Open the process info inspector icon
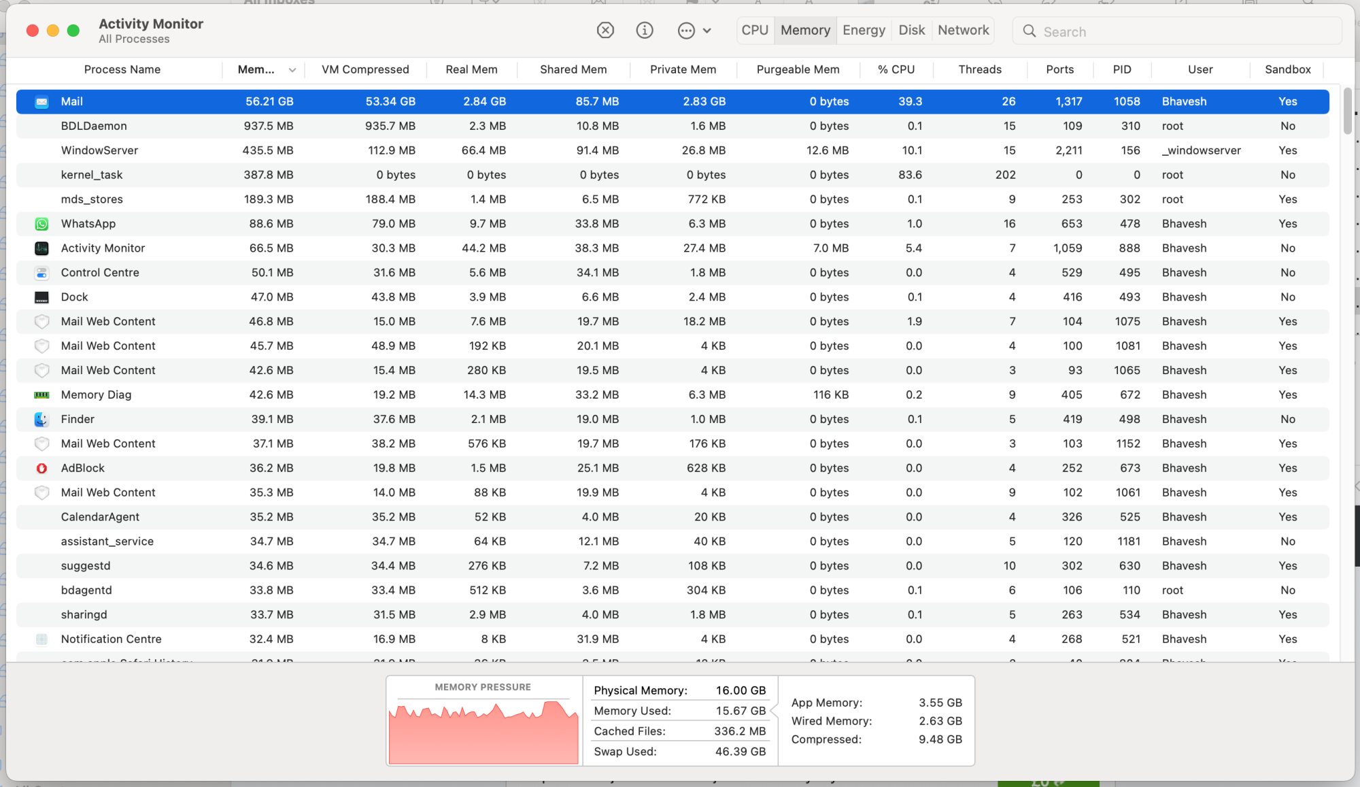This screenshot has height=787, width=1360. click(645, 31)
